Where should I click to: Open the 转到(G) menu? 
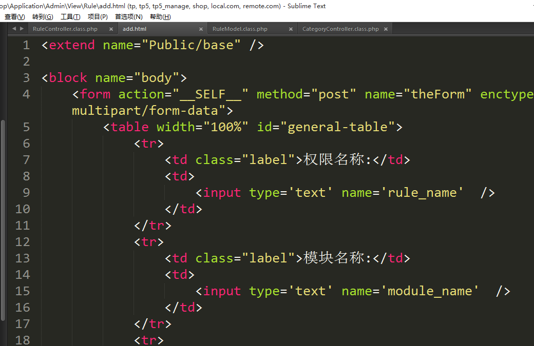(x=43, y=17)
